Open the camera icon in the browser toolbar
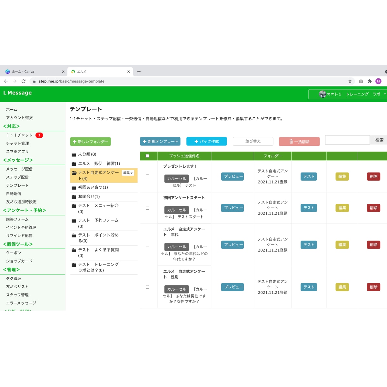The image size is (387, 387). [361, 81]
